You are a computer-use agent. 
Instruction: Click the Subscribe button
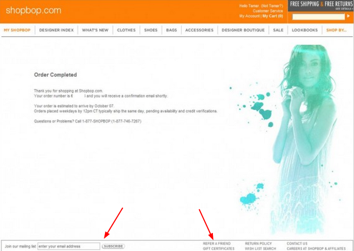point(114,246)
